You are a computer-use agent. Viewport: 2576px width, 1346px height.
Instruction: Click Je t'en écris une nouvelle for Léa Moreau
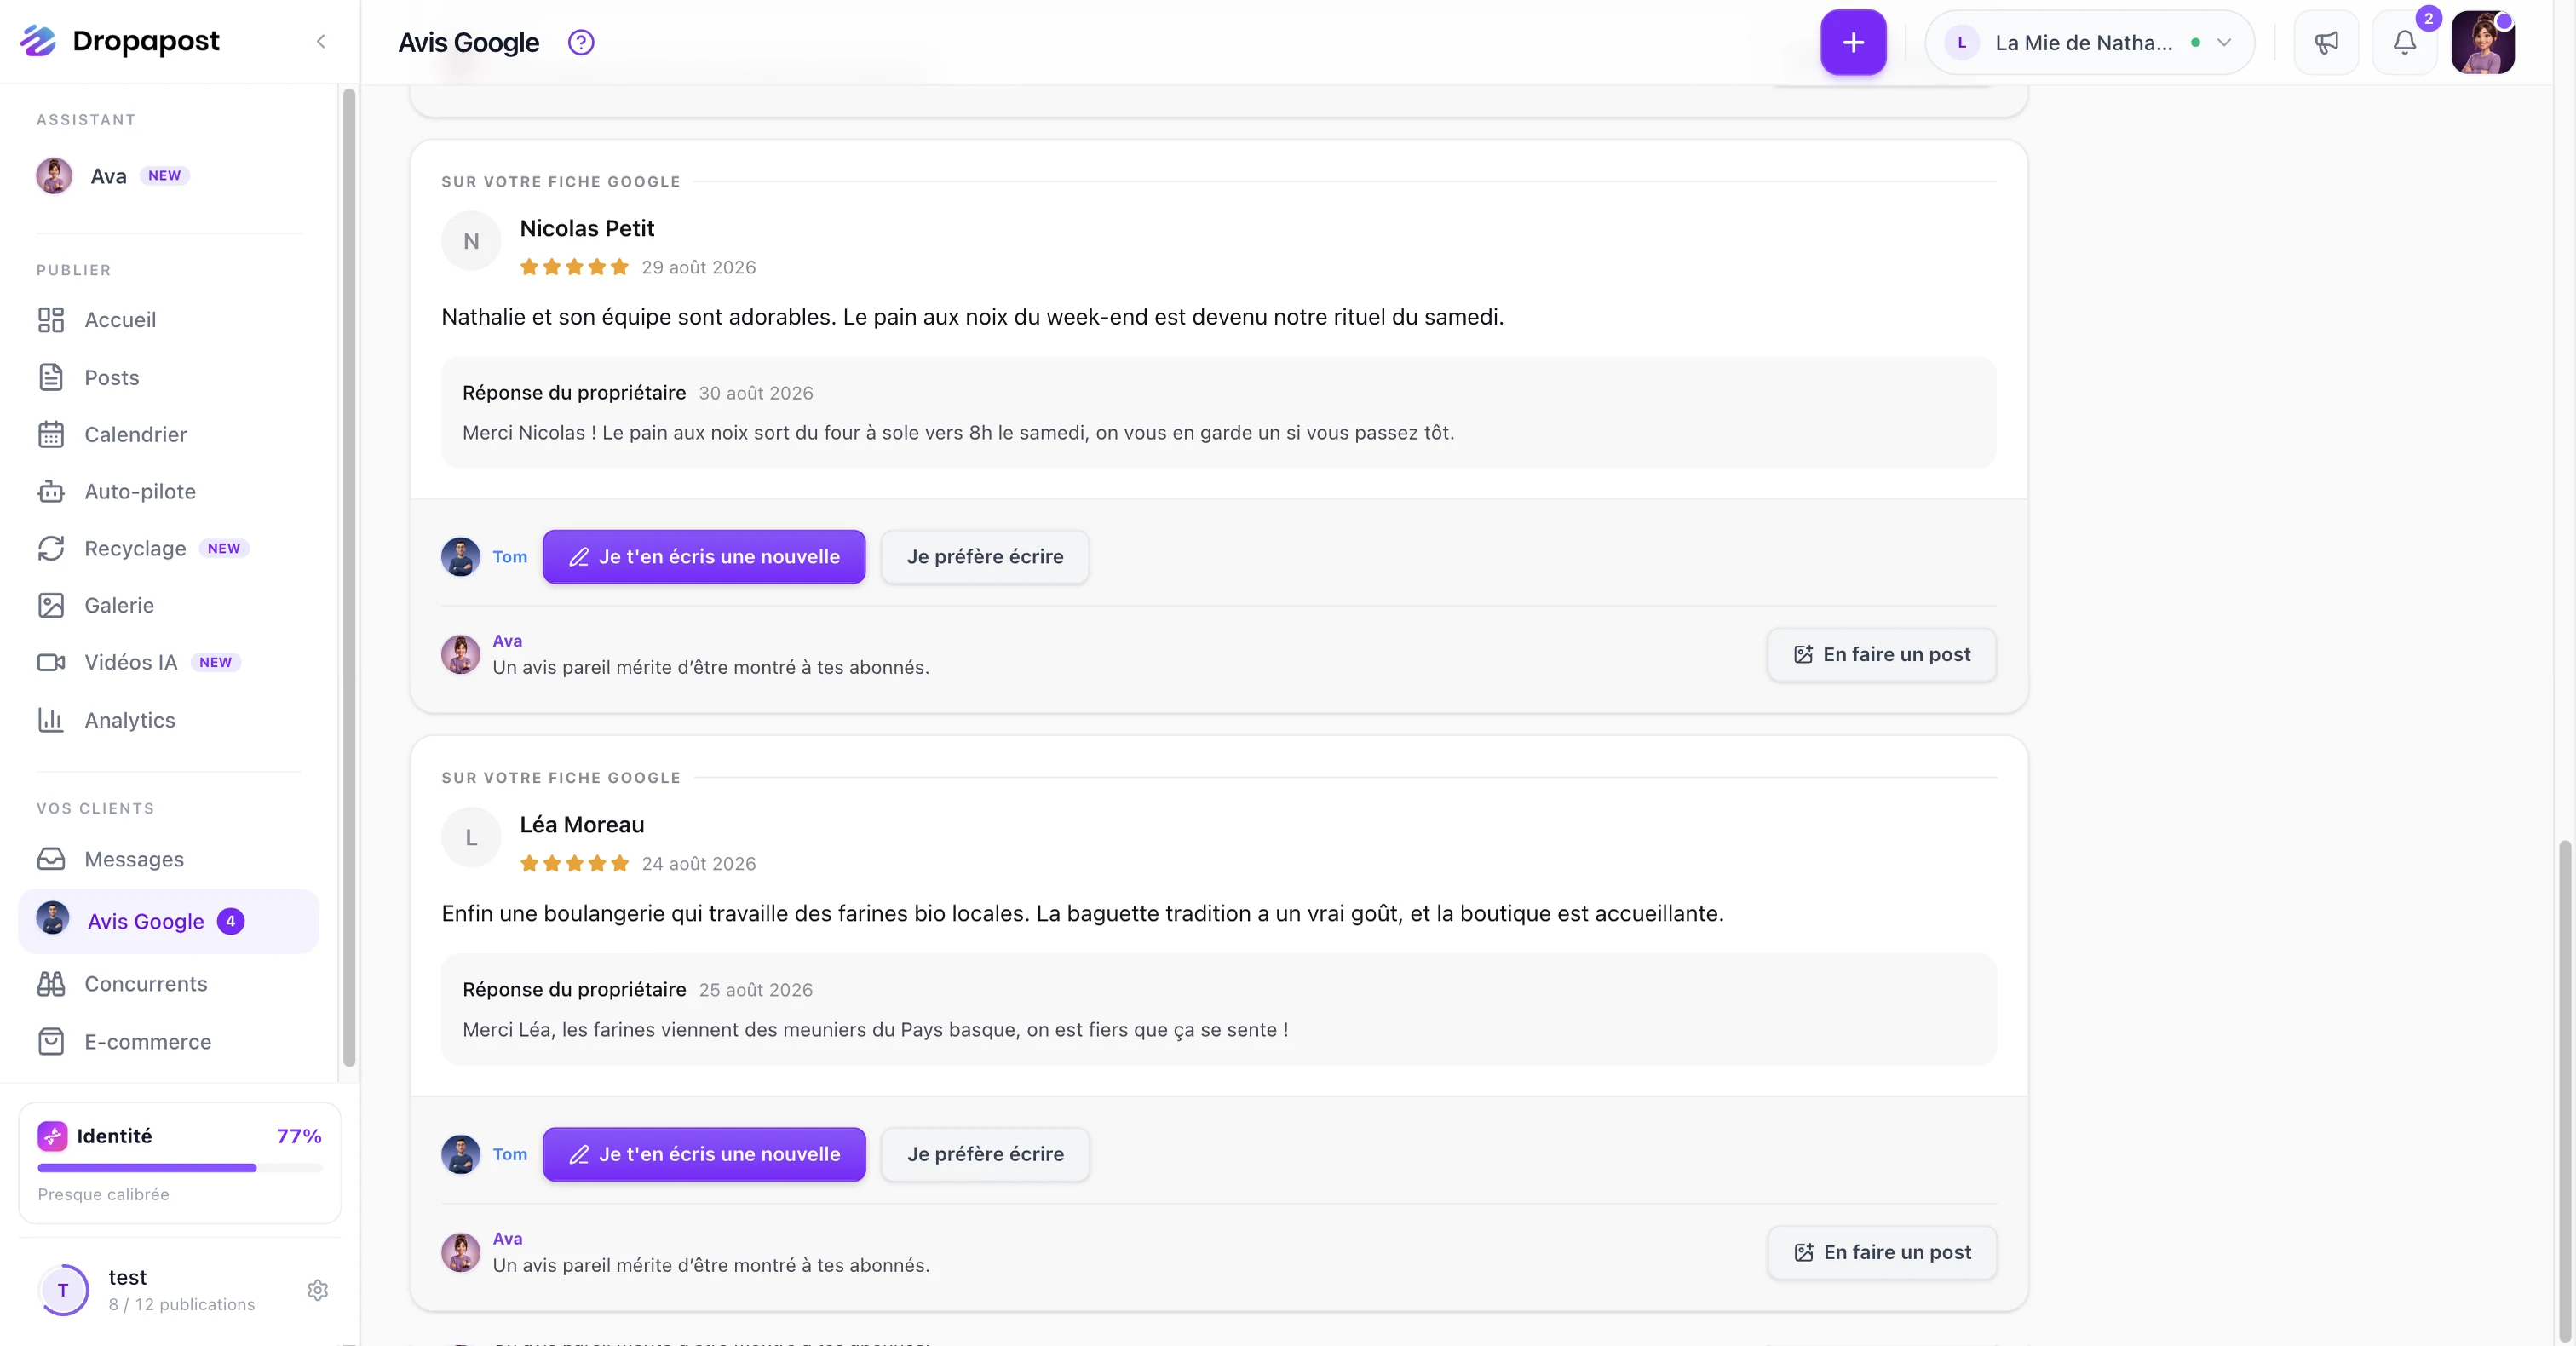coord(704,1154)
